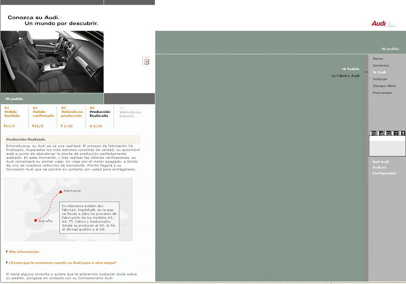Expand the '¿Desea que le avisemos...' arrow
Screen dimensions: 406x284
coord(7,262)
